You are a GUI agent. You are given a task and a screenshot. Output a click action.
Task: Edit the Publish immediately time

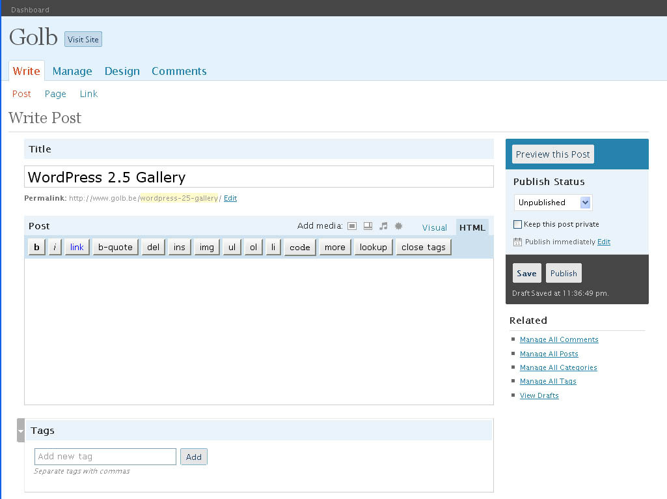604,242
